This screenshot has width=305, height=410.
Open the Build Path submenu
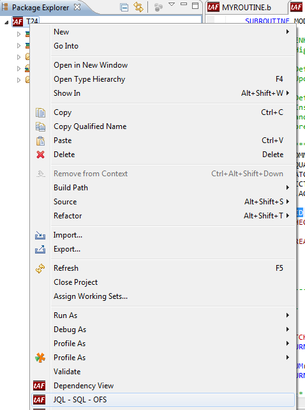coord(163,188)
